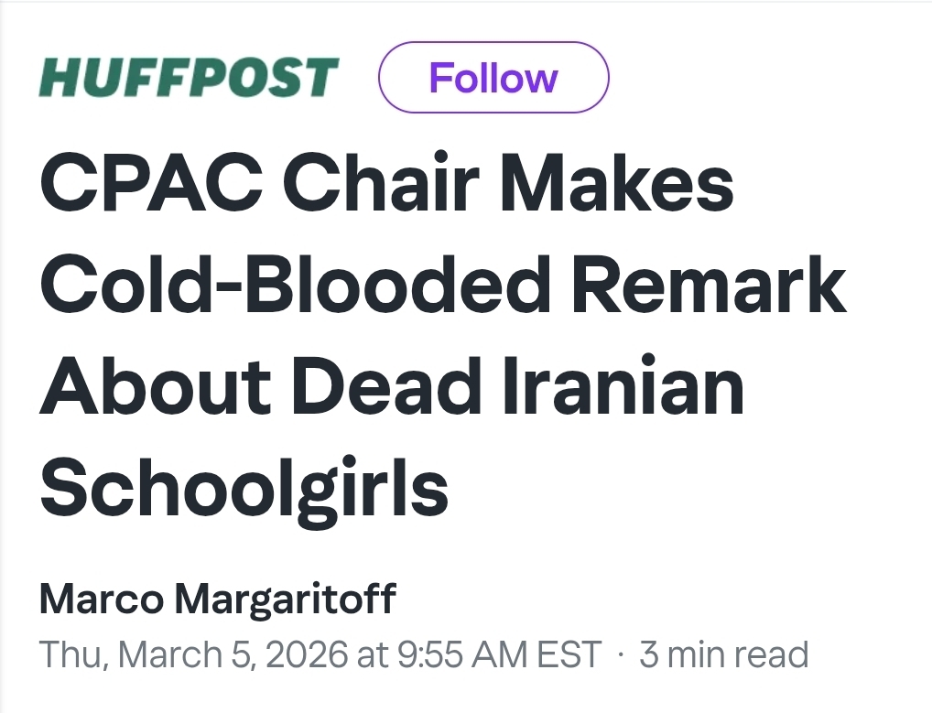932x713 pixels.
Task: Click the HuffPost logo
Action: pos(189,78)
